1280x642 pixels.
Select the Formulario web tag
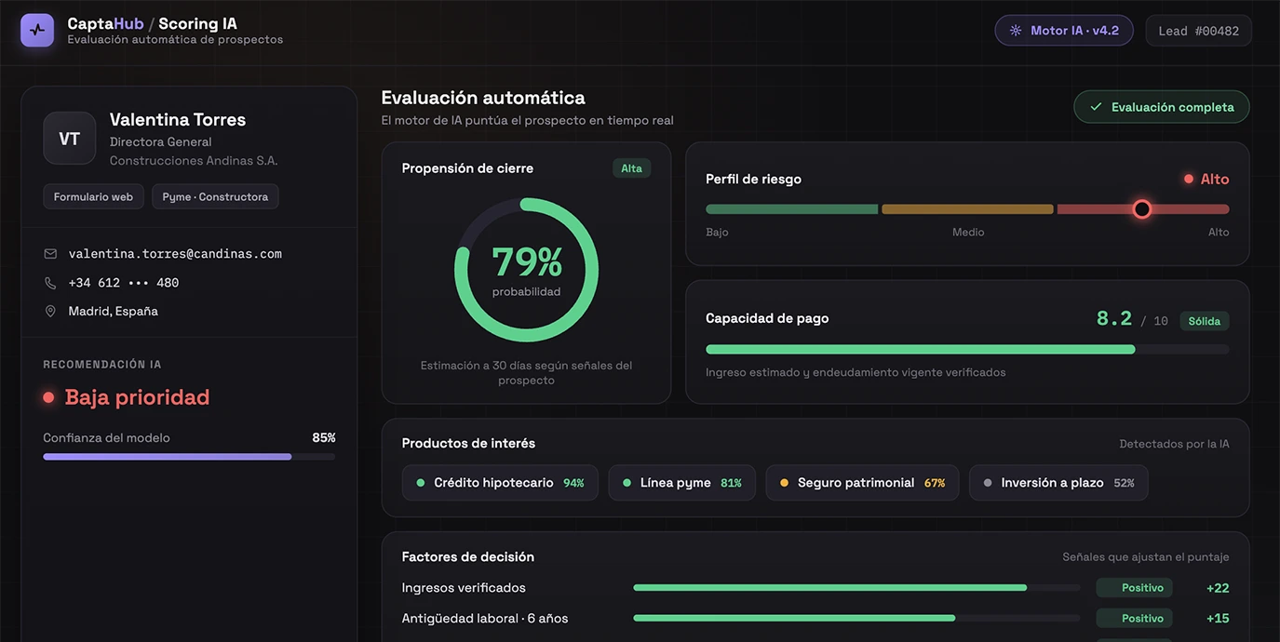93,196
